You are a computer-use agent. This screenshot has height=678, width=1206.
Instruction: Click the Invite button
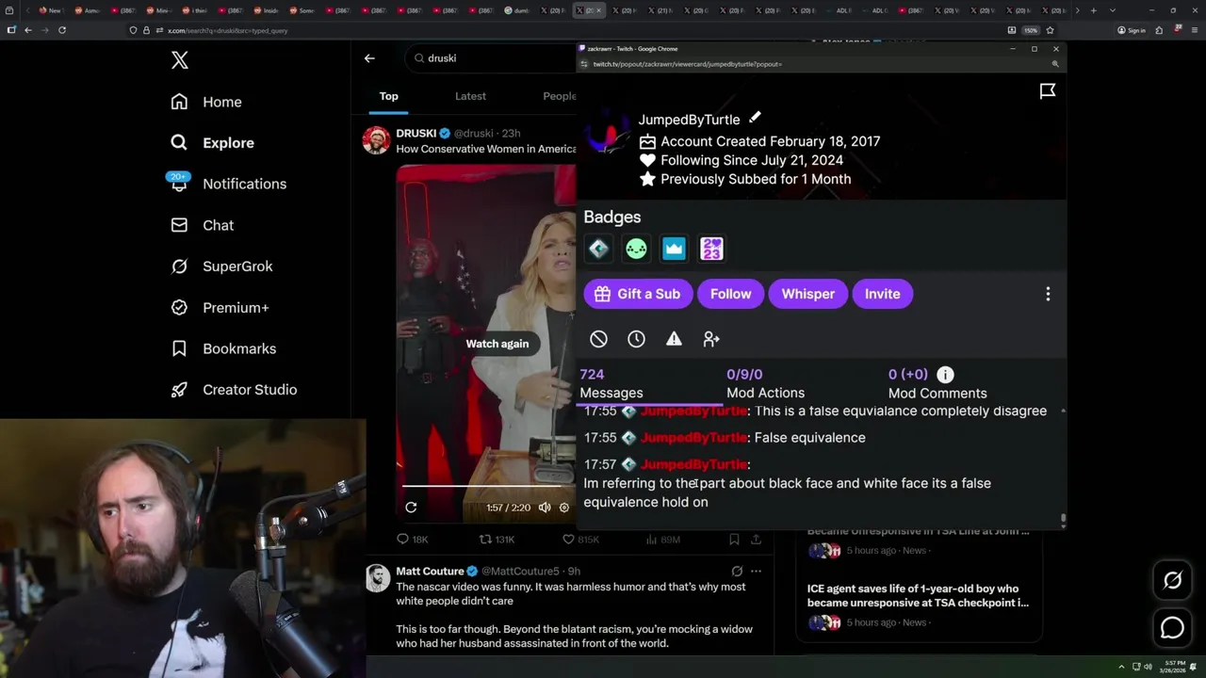pyautogui.click(x=882, y=294)
